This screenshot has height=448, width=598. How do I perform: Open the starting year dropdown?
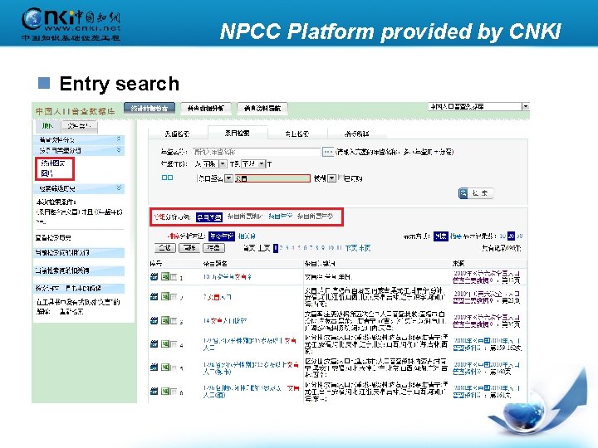(x=223, y=163)
